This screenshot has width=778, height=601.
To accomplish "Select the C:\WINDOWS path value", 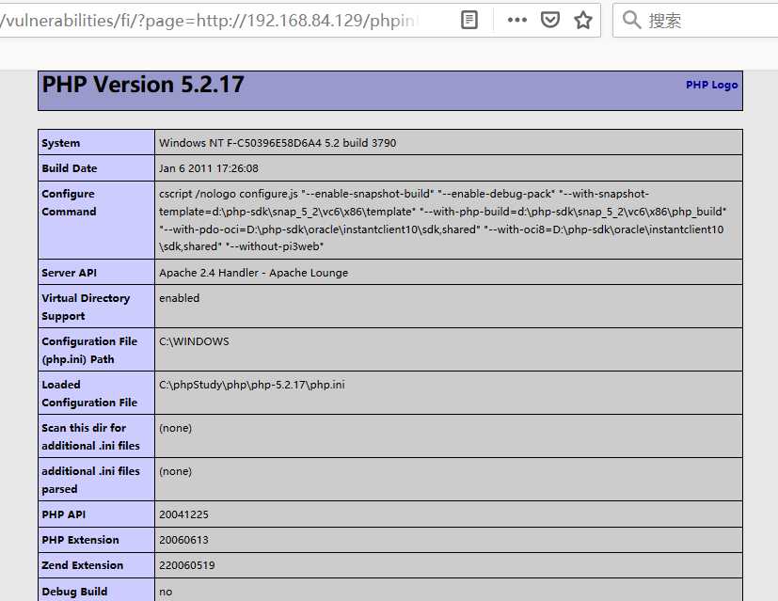I will tap(194, 341).
